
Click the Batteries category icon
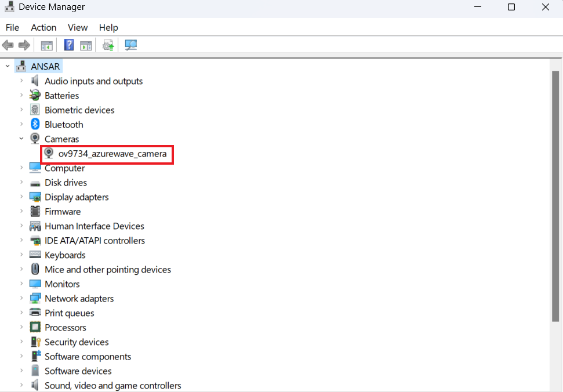pos(35,95)
